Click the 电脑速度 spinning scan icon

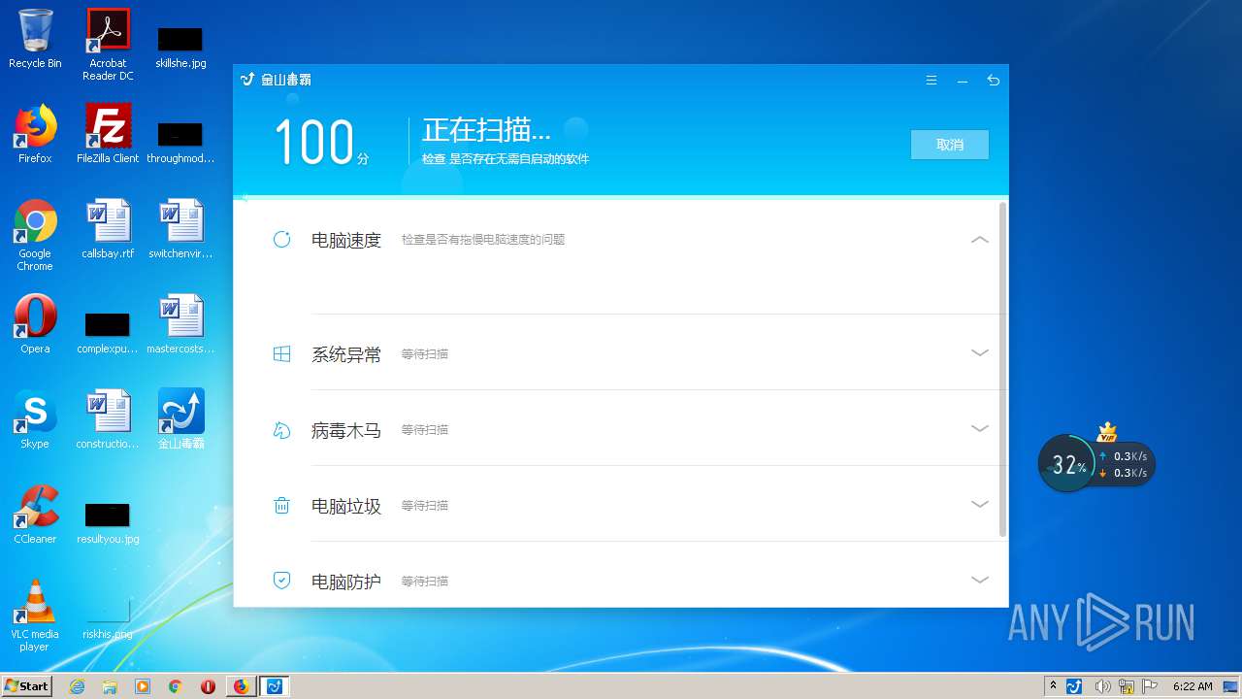tap(282, 239)
